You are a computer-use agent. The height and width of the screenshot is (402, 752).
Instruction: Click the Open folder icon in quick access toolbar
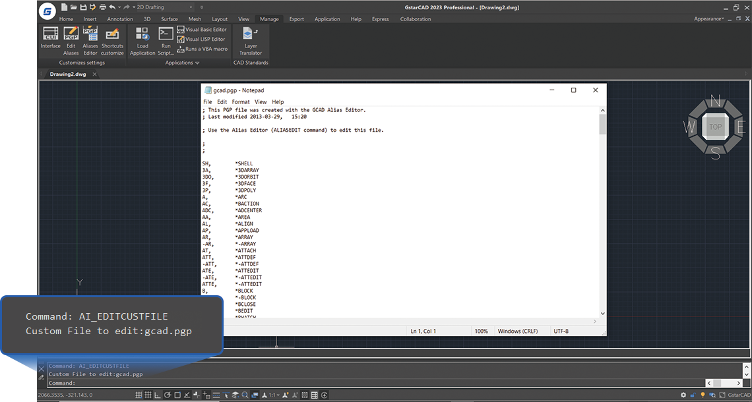click(x=73, y=7)
